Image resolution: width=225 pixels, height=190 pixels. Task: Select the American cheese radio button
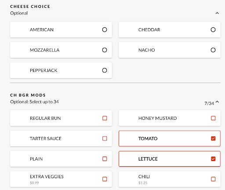point(105,30)
